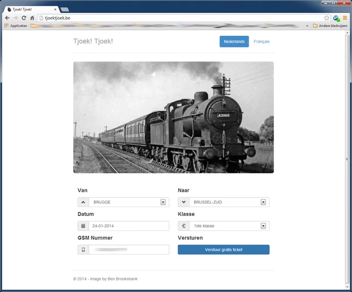Screen dimensions: 352x292
Task: Click the down-chevron icon beside Naar
Action: (184, 202)
